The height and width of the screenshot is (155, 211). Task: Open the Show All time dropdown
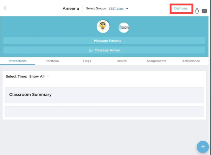39,76
